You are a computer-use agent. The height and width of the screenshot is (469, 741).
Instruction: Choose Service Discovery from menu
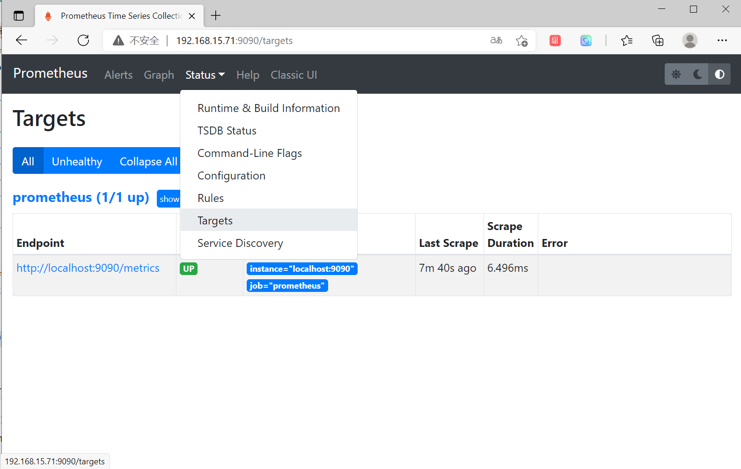click(x=269, y=243)
